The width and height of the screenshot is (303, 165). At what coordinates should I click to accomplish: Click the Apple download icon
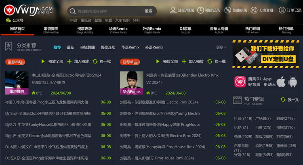(x=281, y=82)
